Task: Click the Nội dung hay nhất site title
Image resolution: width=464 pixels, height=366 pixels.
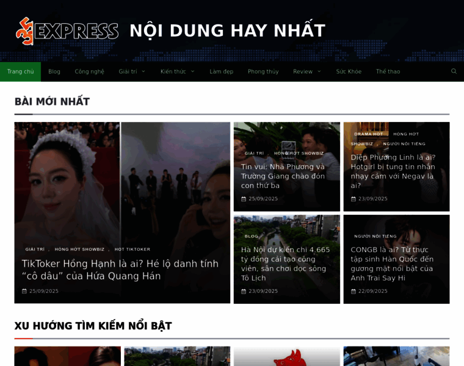Action: (x=227, y=30)
